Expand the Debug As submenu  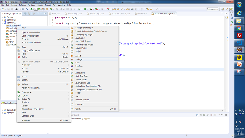pyautogui.click(x=69, y=99)
